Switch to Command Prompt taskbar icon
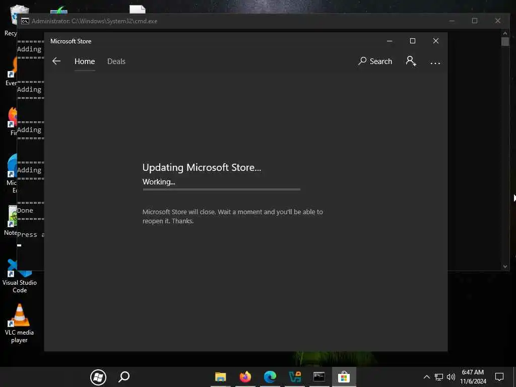The width and height of the screenshot is (516, 387). [x=319, y=377]
